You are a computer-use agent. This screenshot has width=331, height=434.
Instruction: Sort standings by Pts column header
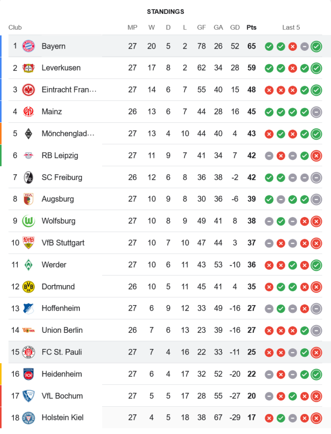252,27
